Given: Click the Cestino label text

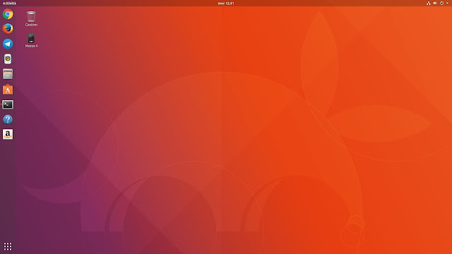Looking at the screenshot, I should click(31, 25).
